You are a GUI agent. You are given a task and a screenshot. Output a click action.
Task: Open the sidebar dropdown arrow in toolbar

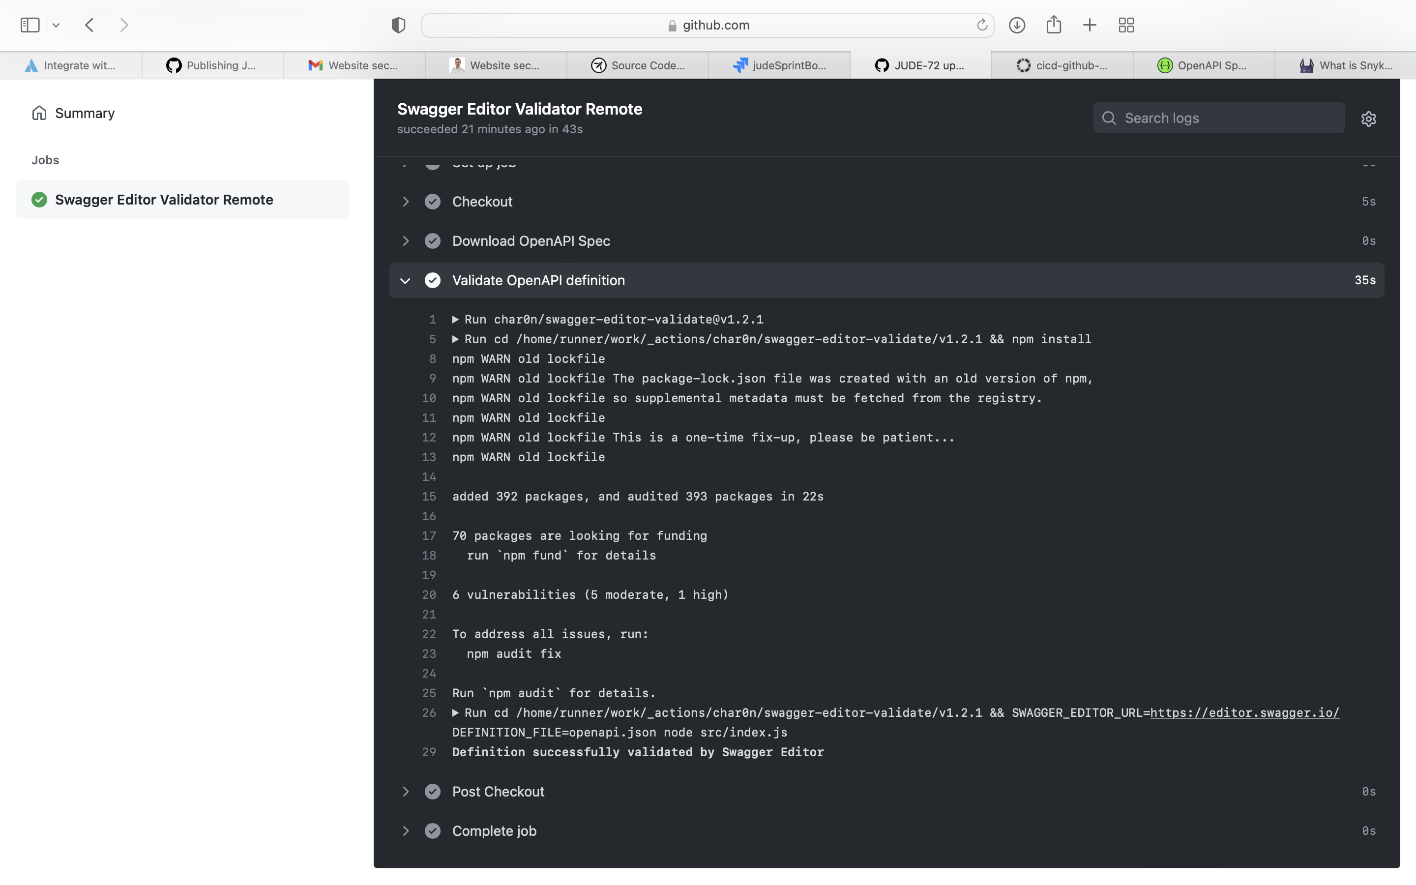coord(56,25)
